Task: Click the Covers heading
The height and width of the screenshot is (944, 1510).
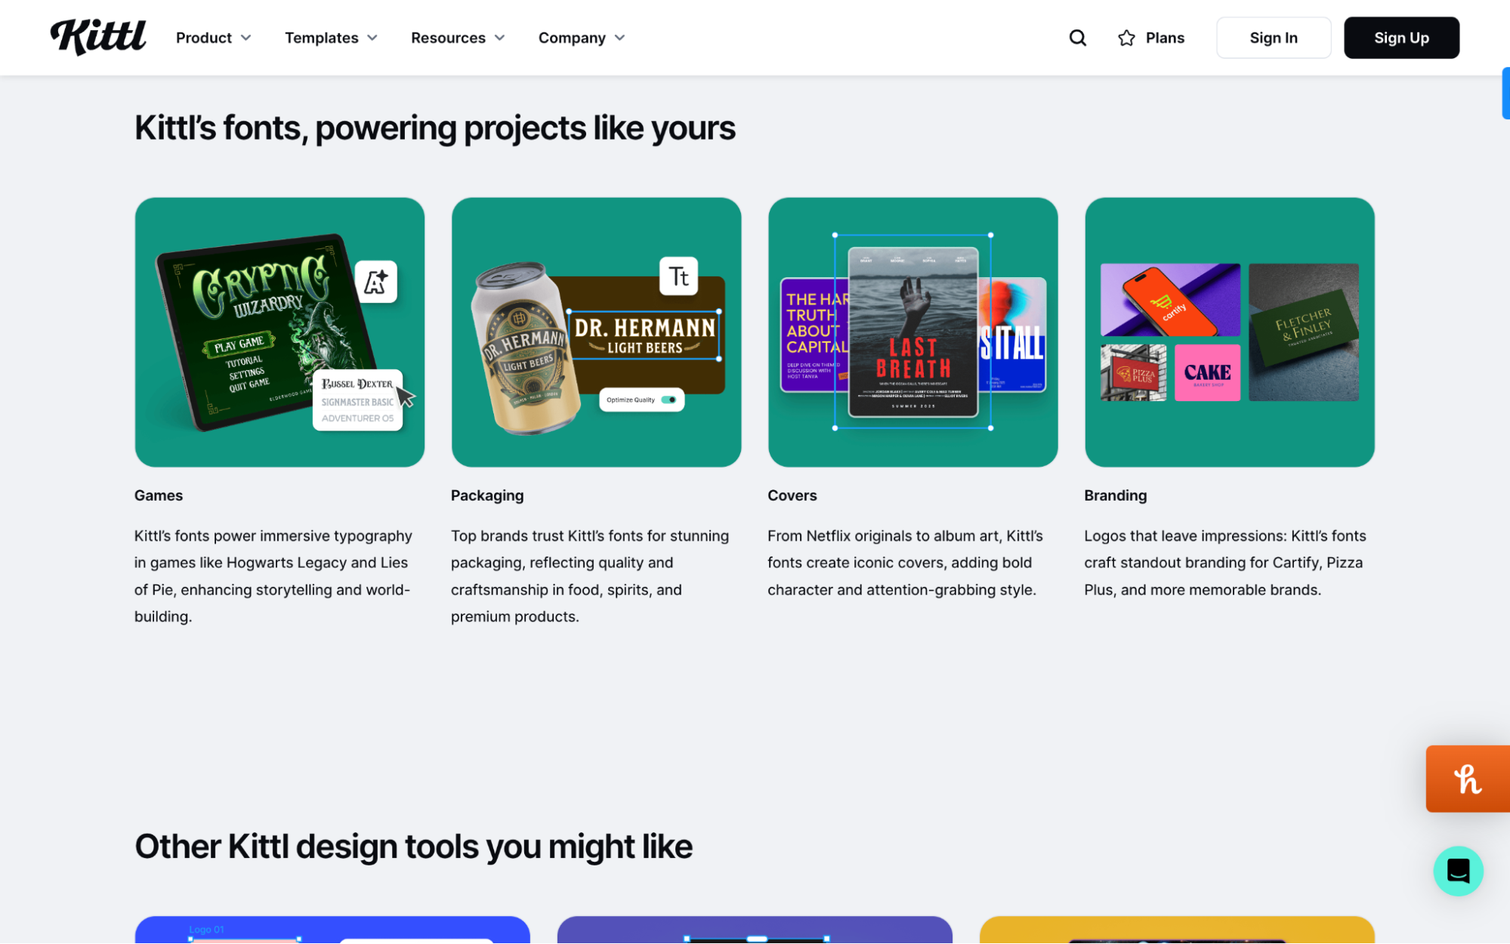Action: pyautogui.click(x=792, y=495)
